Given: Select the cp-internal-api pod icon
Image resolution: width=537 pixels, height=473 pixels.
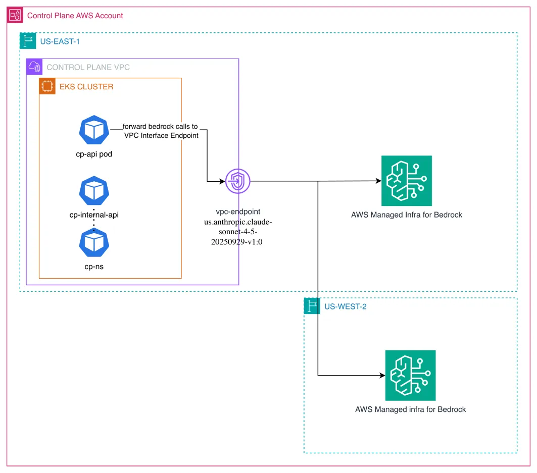Looking at the screenshot, I should [94, 191].
